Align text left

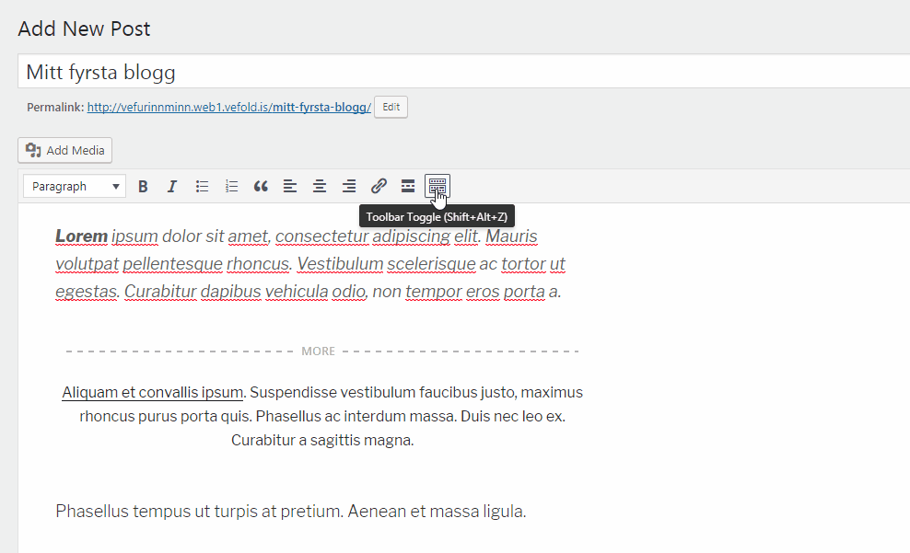click(x=290, y=187)
